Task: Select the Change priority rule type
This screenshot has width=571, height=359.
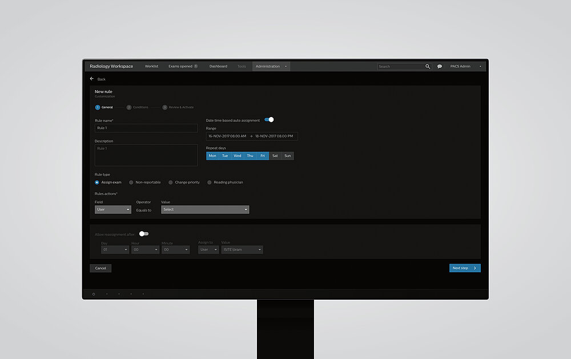Action: (x=171, y=182)
